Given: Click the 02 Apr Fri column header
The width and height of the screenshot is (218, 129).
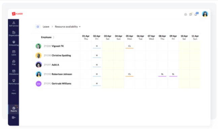Looking at the screenshot, I should tap(97, 37).
